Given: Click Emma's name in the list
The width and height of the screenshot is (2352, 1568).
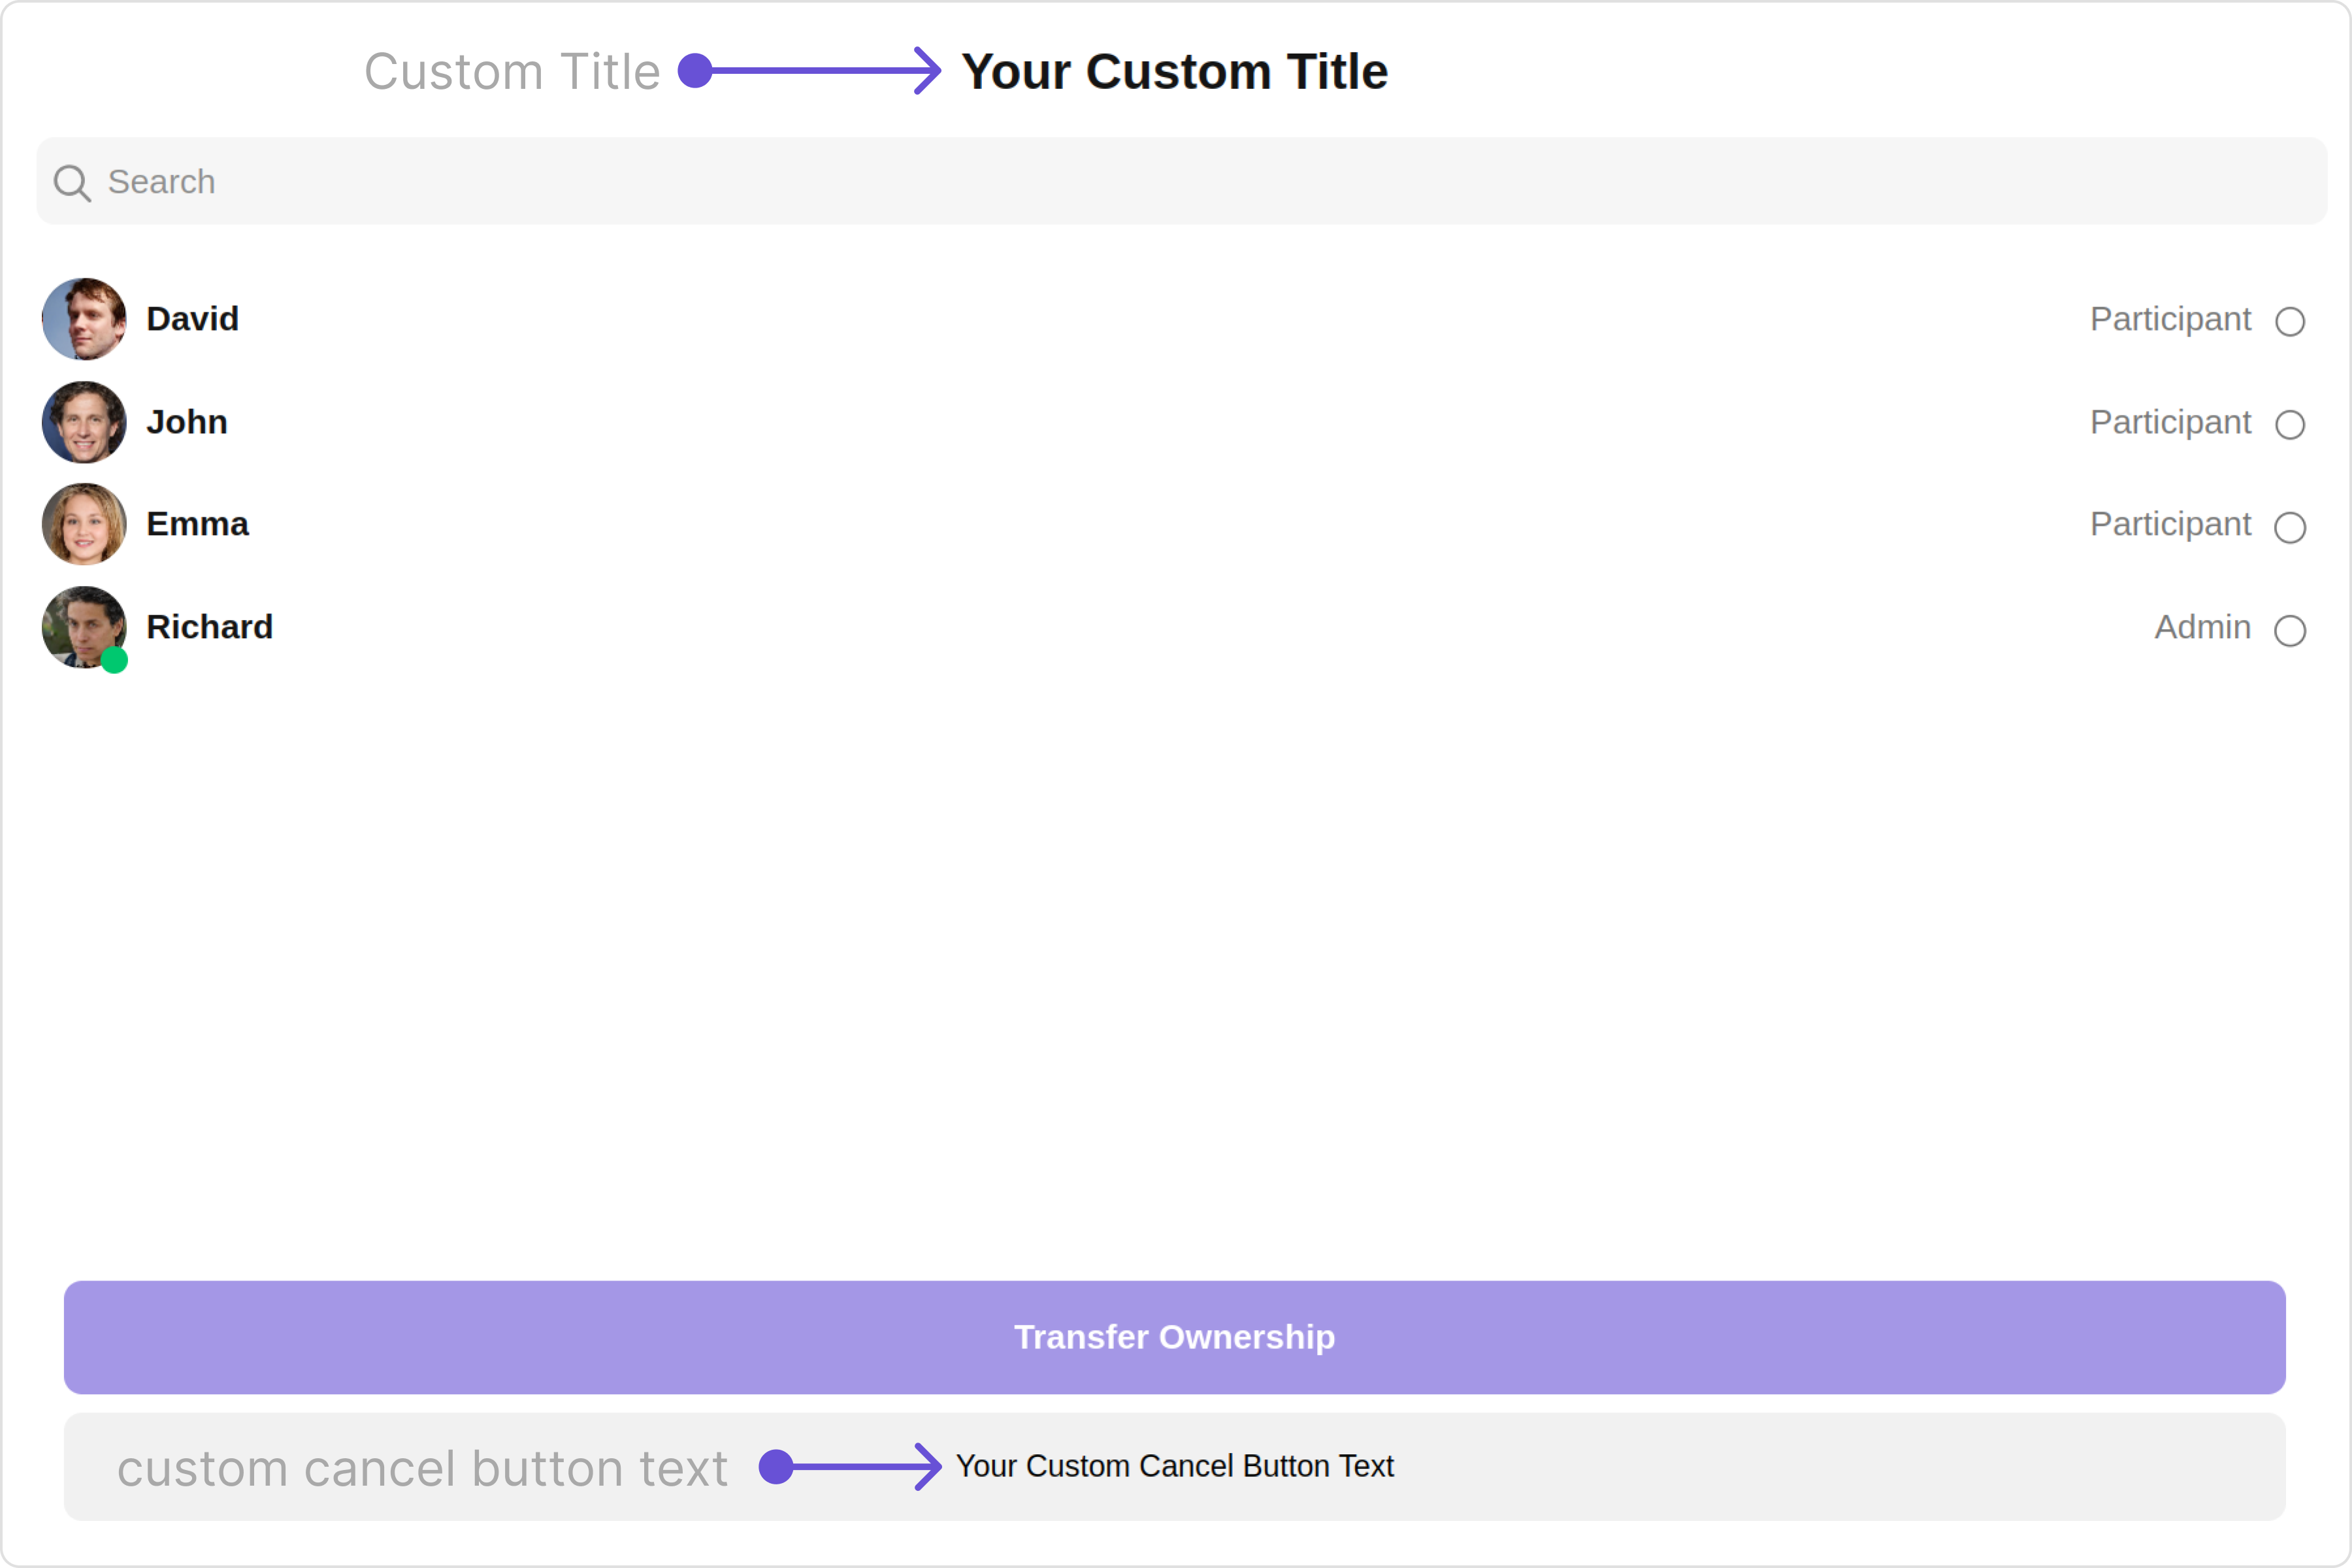Looking at the screenshot, I should pos(197,524).
